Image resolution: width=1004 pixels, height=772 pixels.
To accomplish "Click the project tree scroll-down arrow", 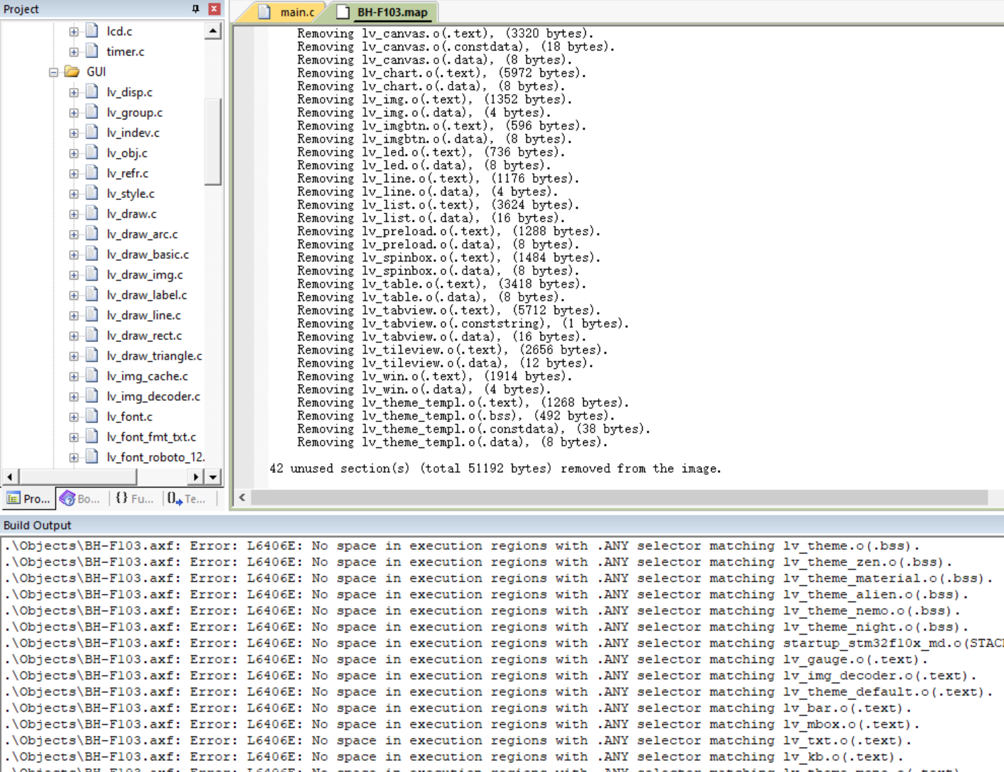I will tap(213, 477).
